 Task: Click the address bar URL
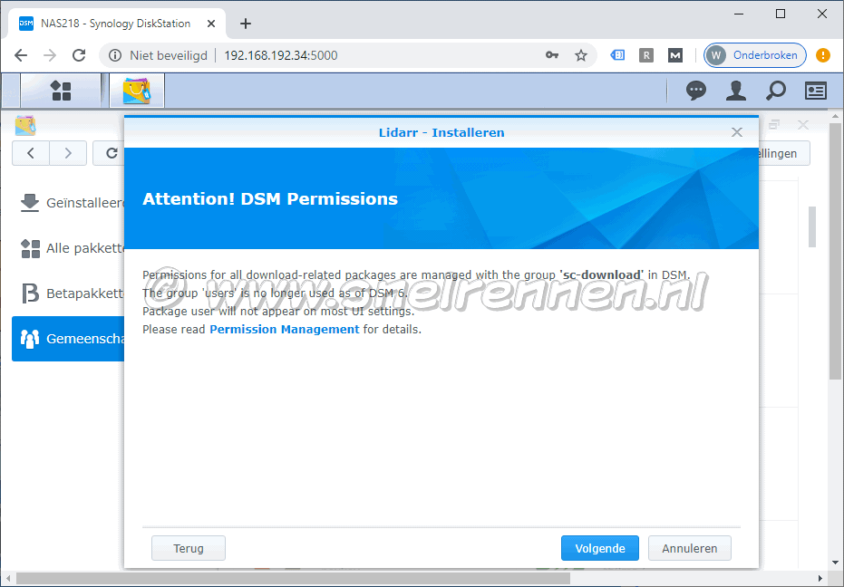pos(280,55)
